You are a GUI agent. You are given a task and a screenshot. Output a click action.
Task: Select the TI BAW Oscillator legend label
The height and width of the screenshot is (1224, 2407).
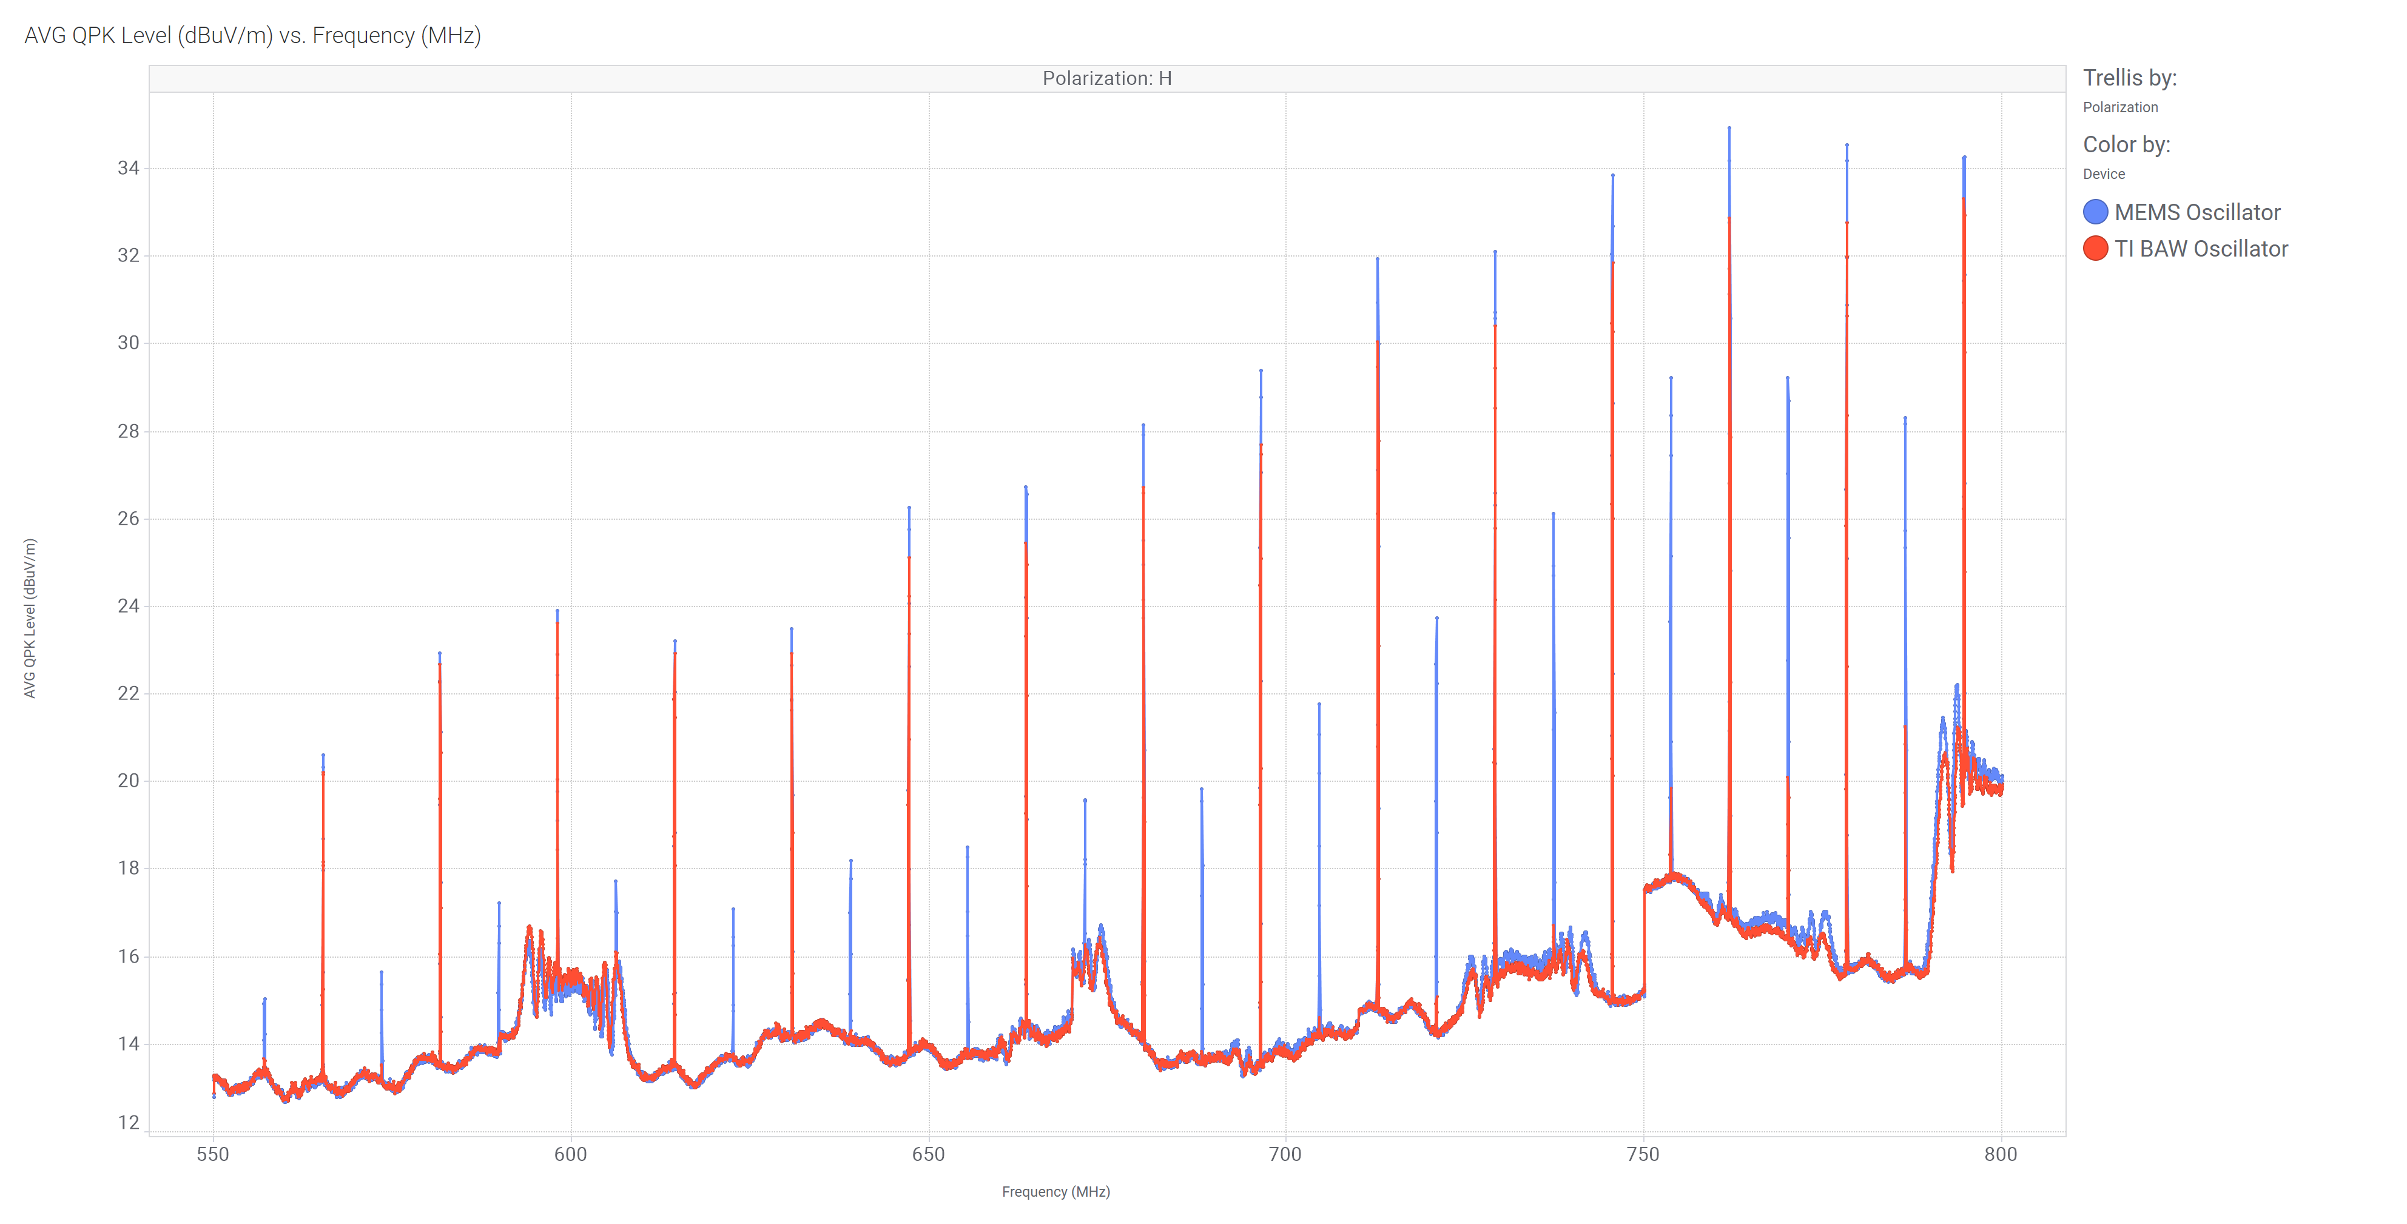[2201, 249]
